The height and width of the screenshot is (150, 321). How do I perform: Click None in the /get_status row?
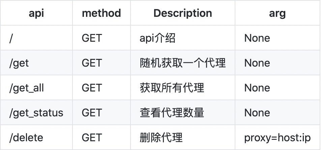[257, 113]
